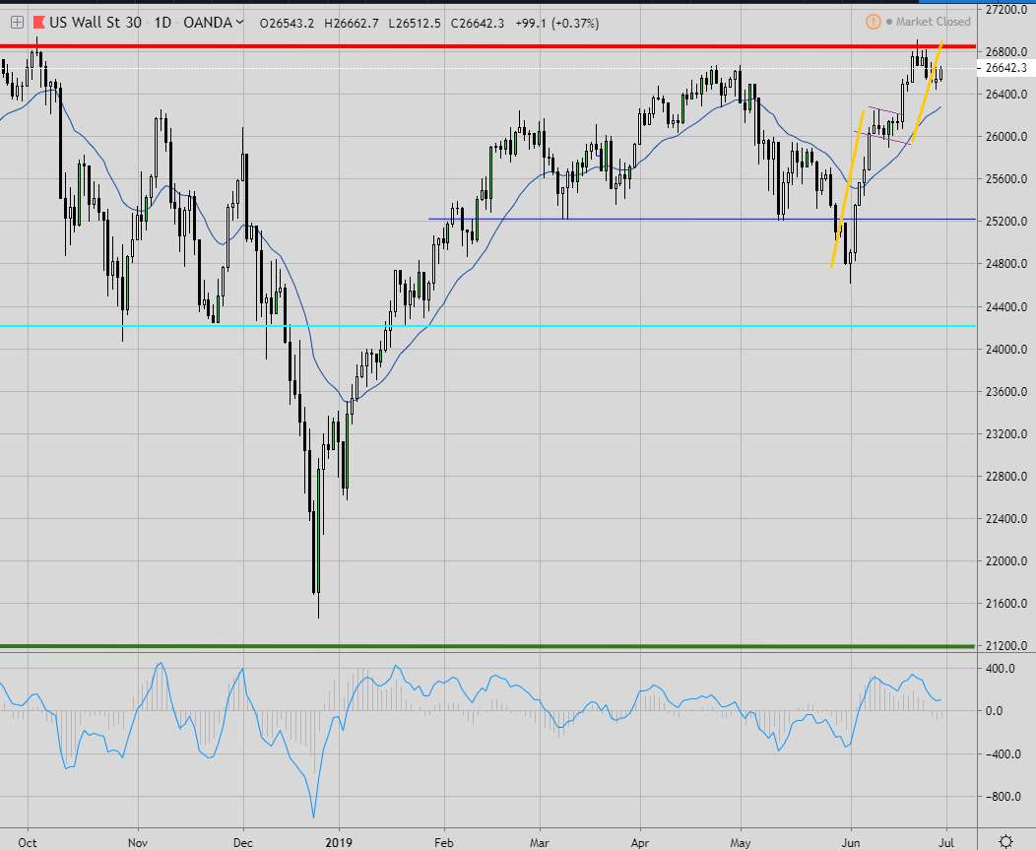Viewport: 1036px width, 850px height.
Task: Click the 2019 label on the time axis
Action: click(x=339, y=843)
